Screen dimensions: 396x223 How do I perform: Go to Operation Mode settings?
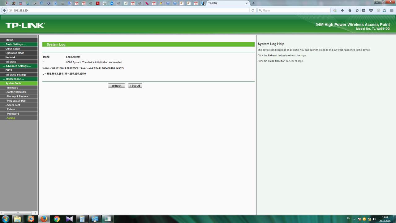pos(15,53)
